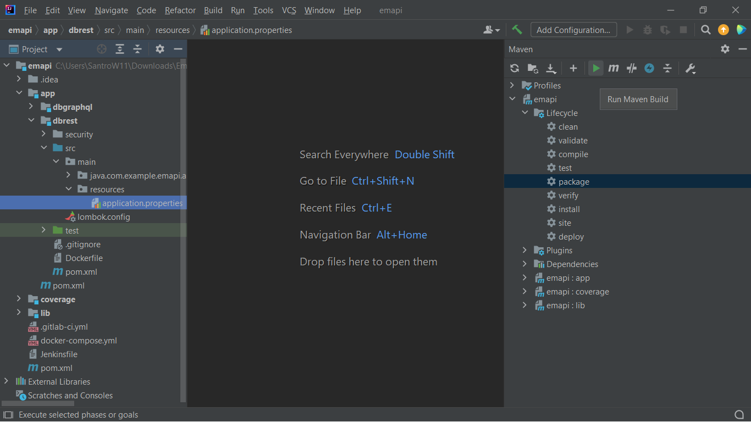Image resolution: width=751 pixels, height=422 pixels.
Task: Click dbrest breadcrumb in navigation bar
Action: (81, 30)
